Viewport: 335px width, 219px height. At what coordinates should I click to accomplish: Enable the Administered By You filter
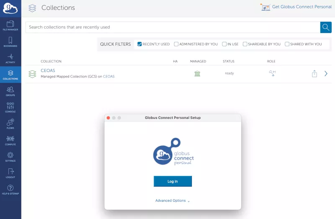[x=176, y=44]
